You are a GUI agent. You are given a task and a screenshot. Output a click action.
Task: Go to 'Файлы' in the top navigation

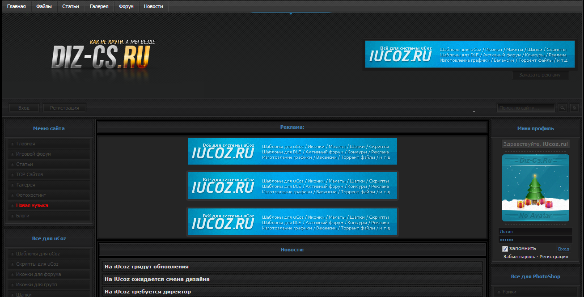(44, 6)
